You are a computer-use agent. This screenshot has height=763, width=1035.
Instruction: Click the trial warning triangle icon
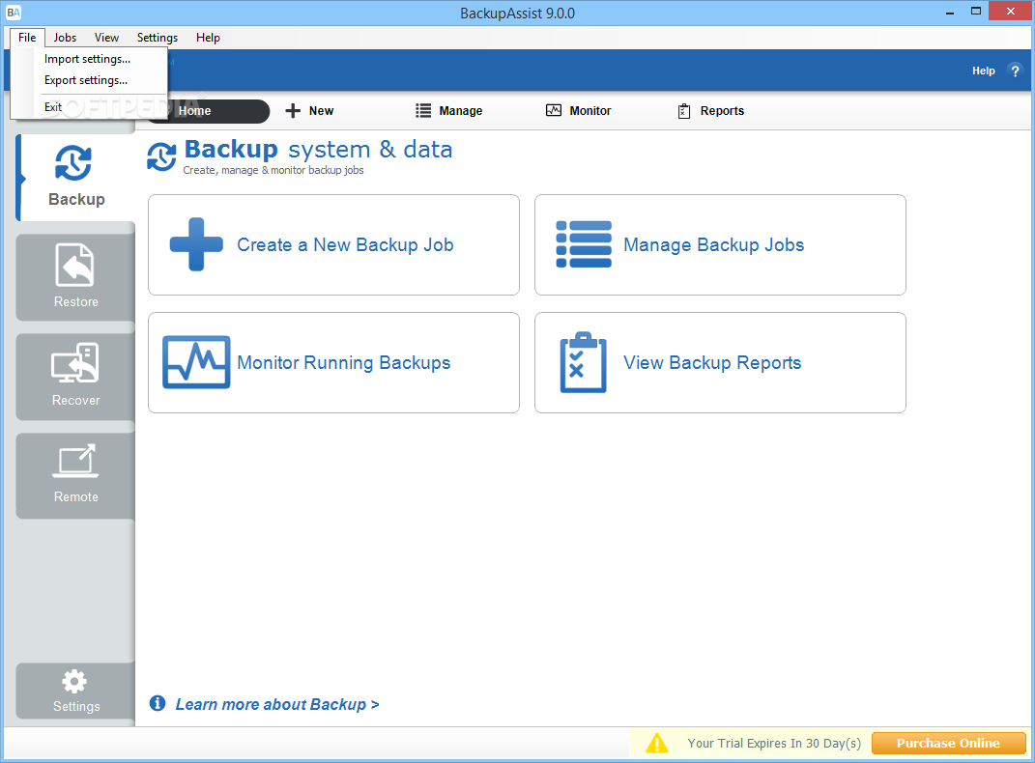(x=657, y=744)
